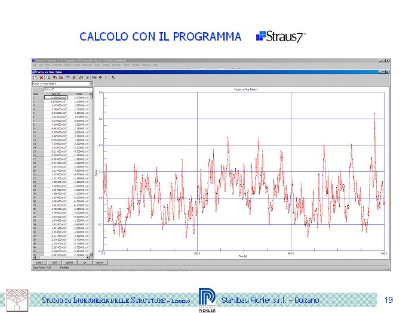The width and height of the screenshot is (418, 313).
Task: Click the Factor vs Time Table title bar icon
Action: [x=35, y=71]
